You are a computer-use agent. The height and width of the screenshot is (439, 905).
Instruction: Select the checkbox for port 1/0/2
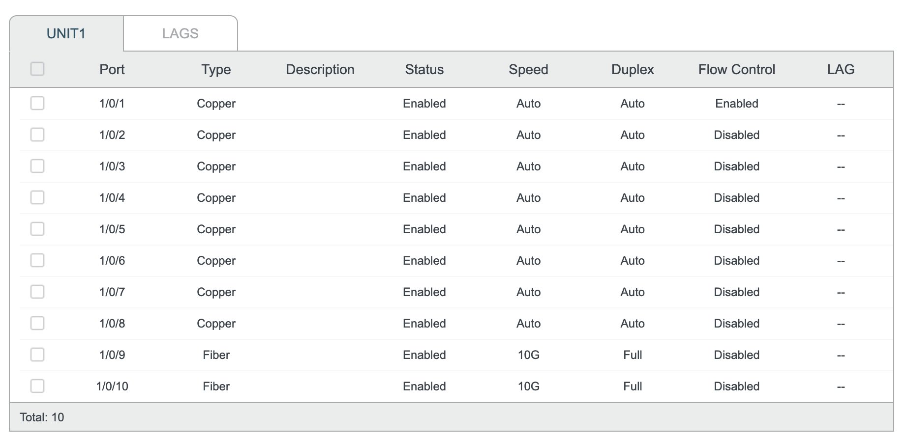37,135
